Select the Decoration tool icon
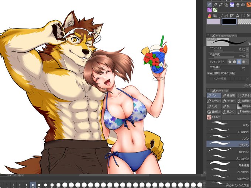 (x=232, y=5)
